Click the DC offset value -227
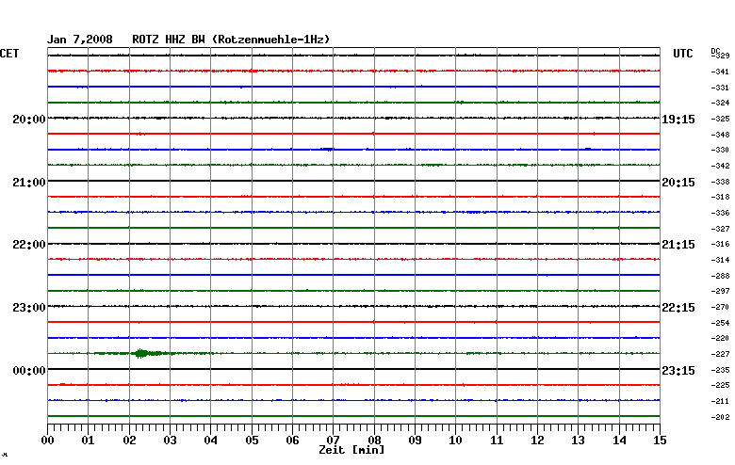This screenshot has width=735, height=465. [721, 354]
